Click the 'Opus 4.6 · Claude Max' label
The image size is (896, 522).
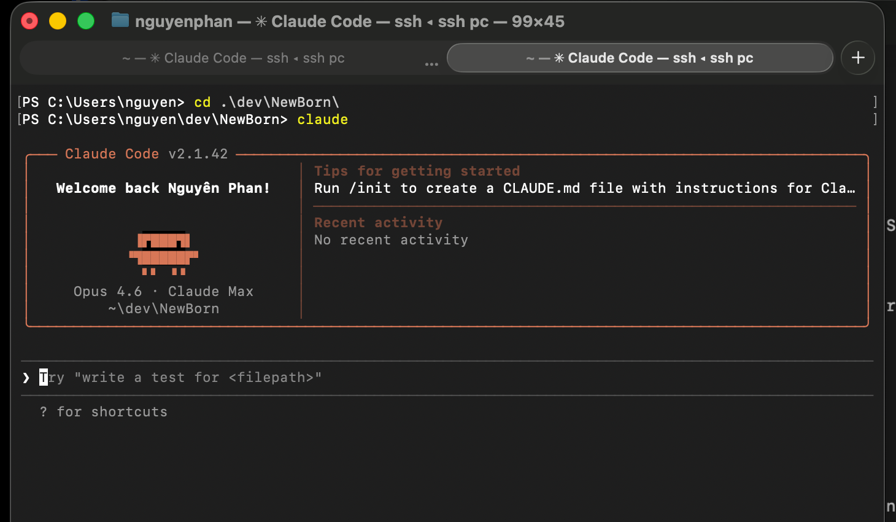click(x=163, y=292)
